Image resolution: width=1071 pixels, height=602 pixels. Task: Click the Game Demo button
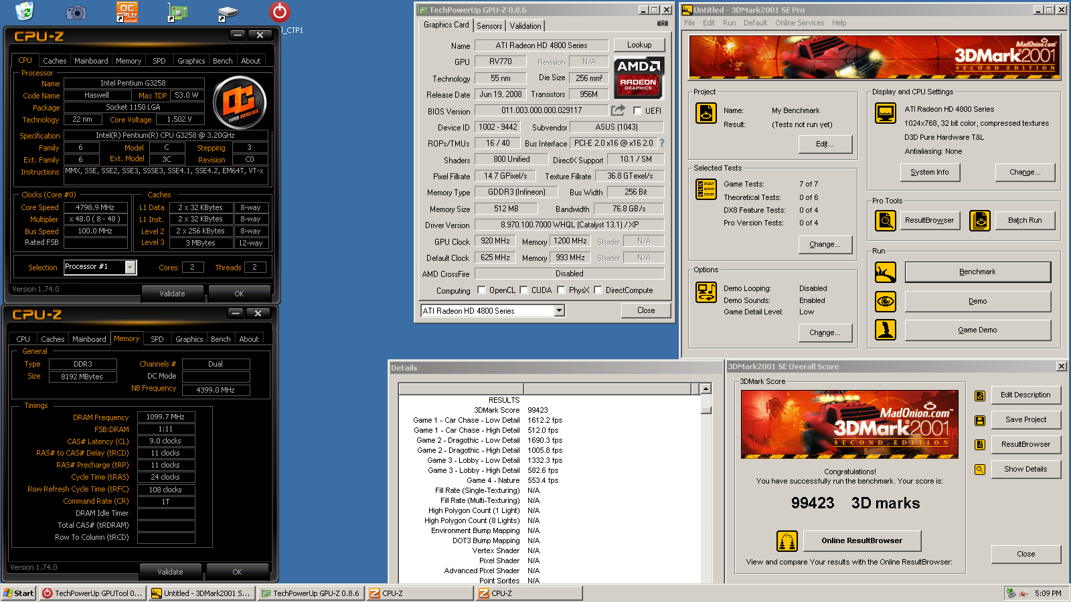pyautogui.click(x=977, y=330)
